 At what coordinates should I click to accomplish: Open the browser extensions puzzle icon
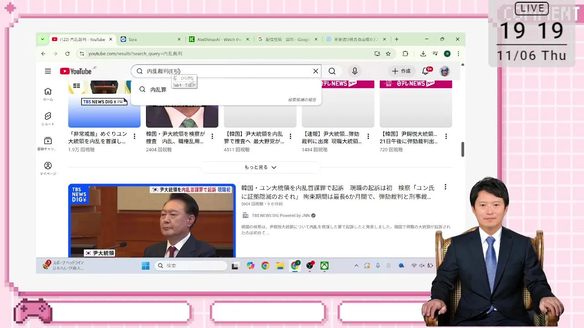click(405, 53)
